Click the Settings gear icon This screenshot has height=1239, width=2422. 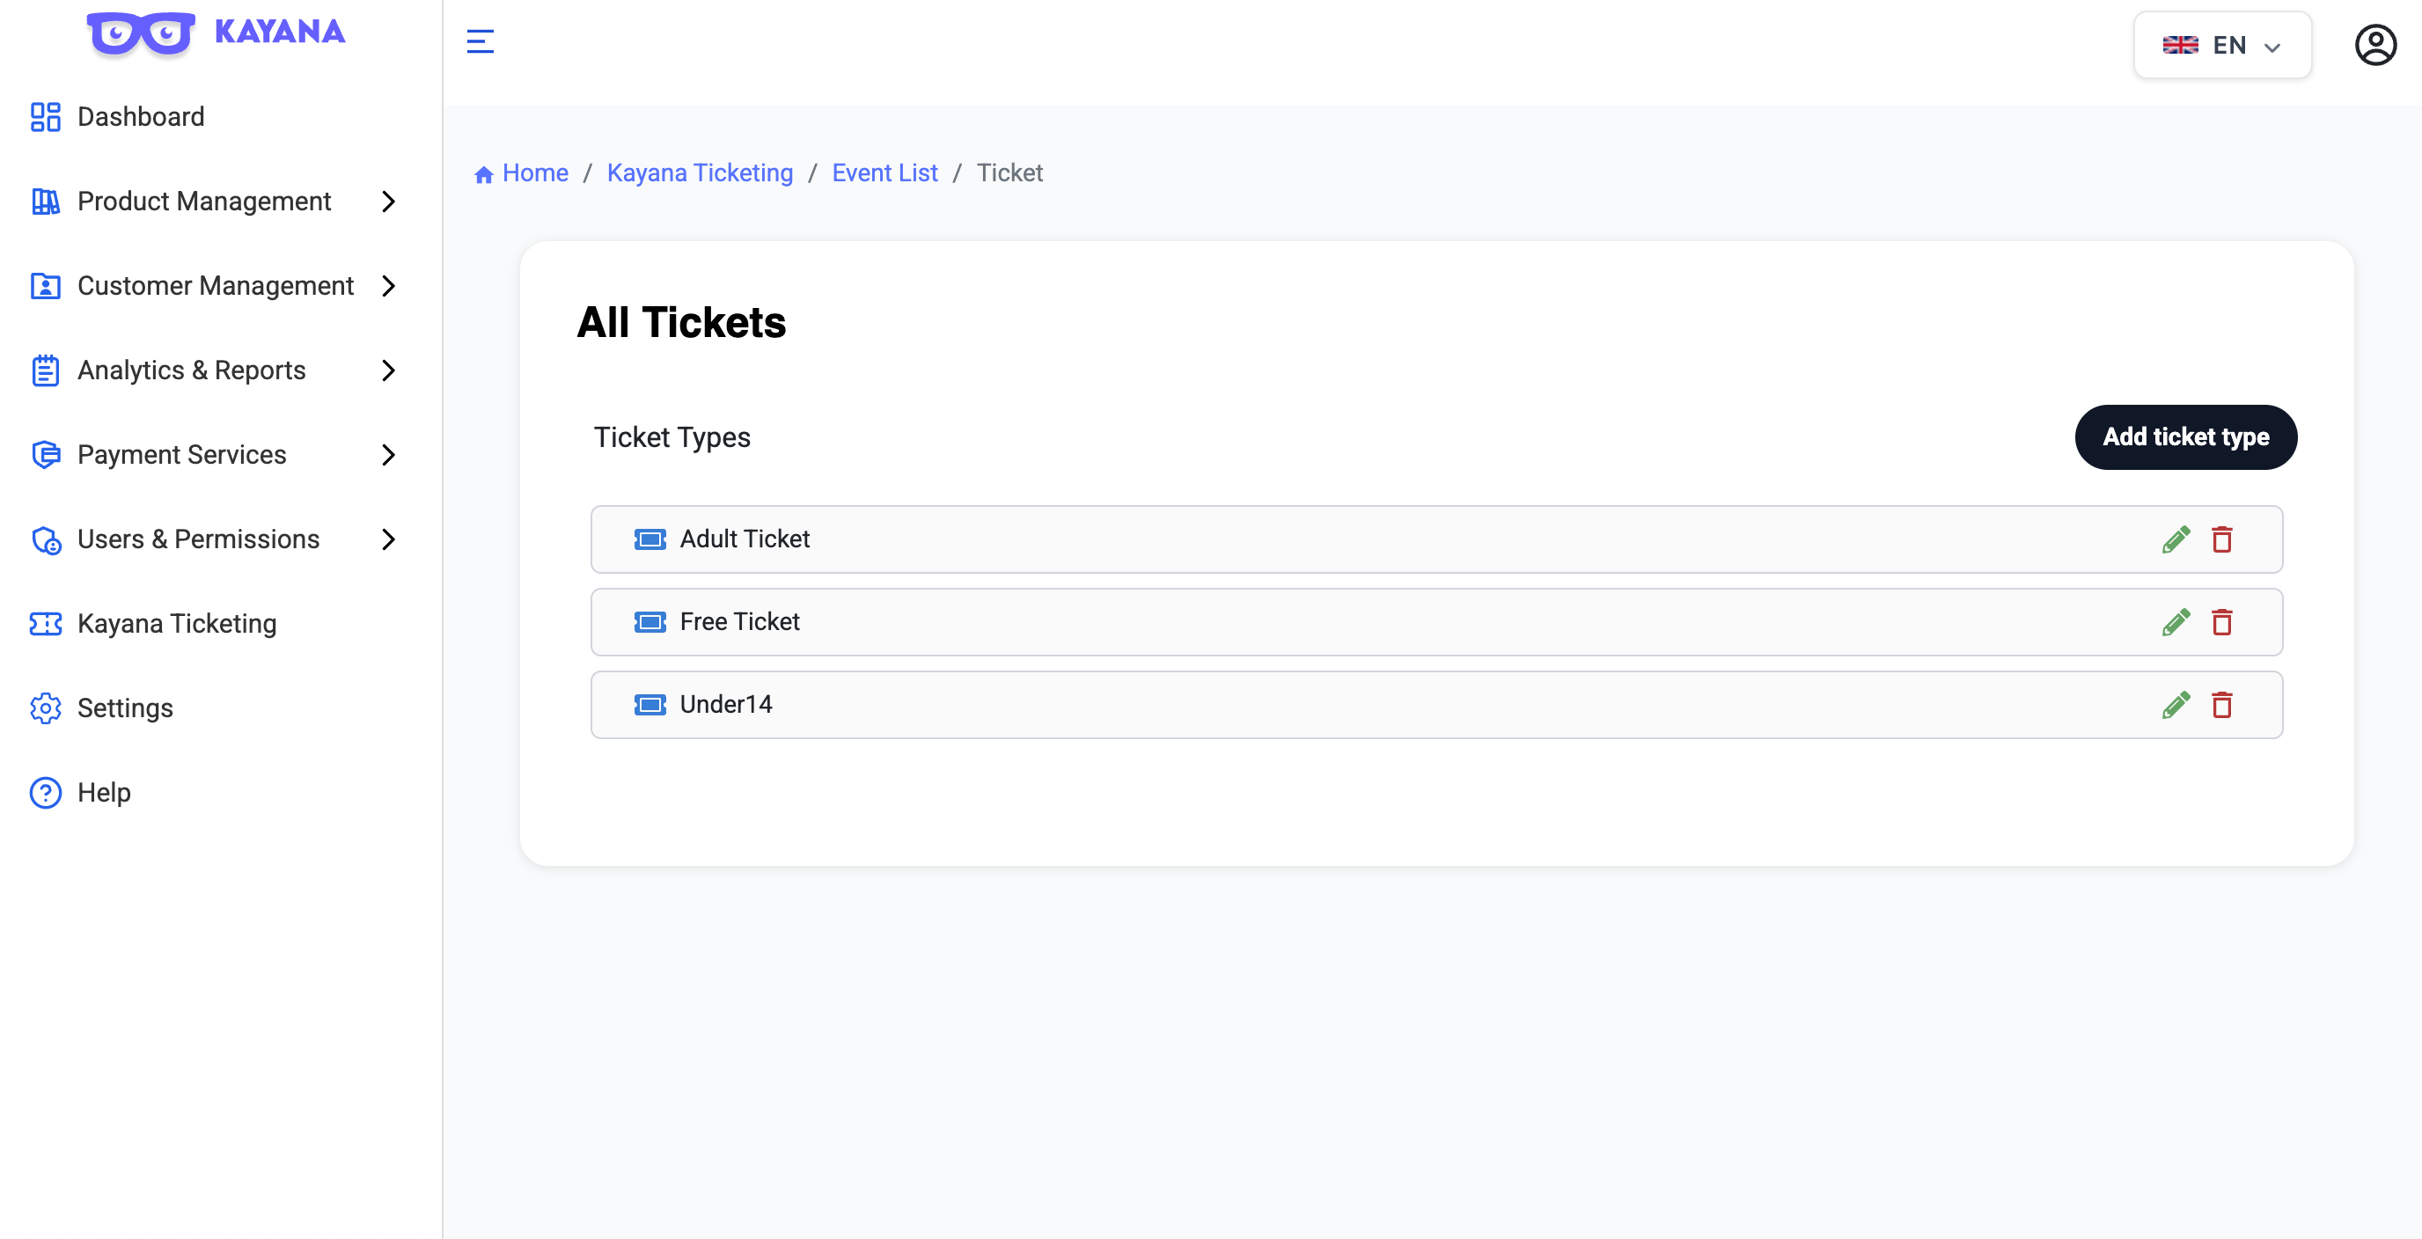click(45, 707)
